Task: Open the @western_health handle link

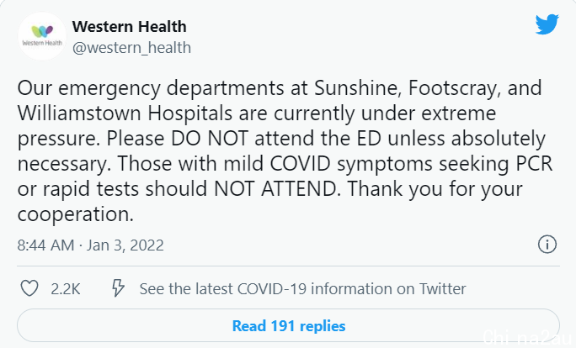Action: [x=131, y=48]
